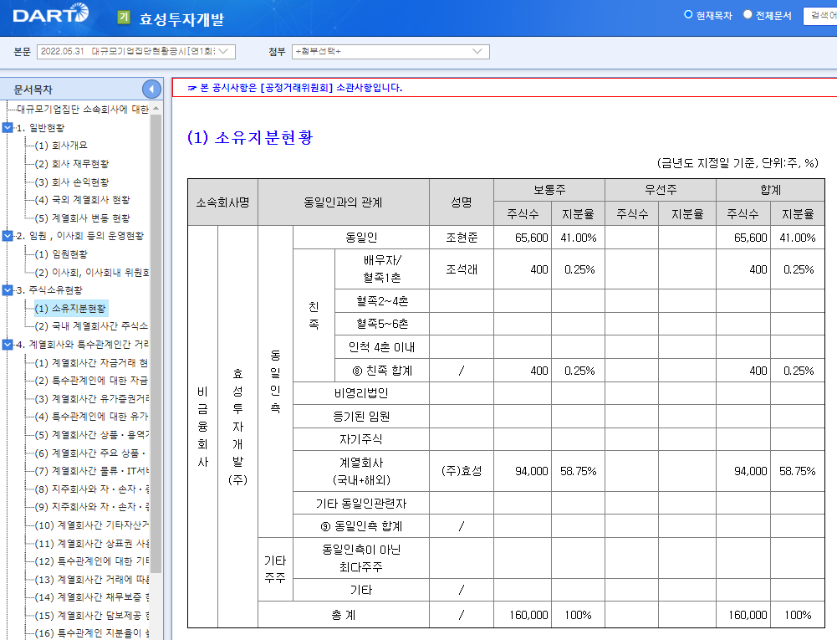Open (2) 이사회, 이사회내 위원회 item

91,273
